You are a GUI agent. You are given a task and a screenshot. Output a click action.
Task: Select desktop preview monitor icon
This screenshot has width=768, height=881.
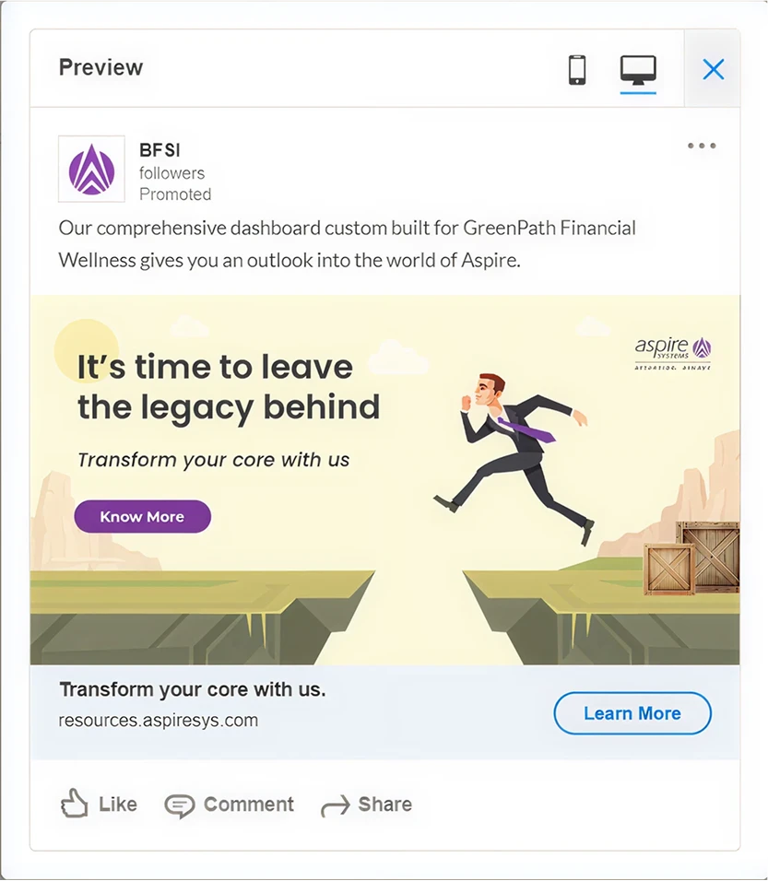click(x=638, y=70)
